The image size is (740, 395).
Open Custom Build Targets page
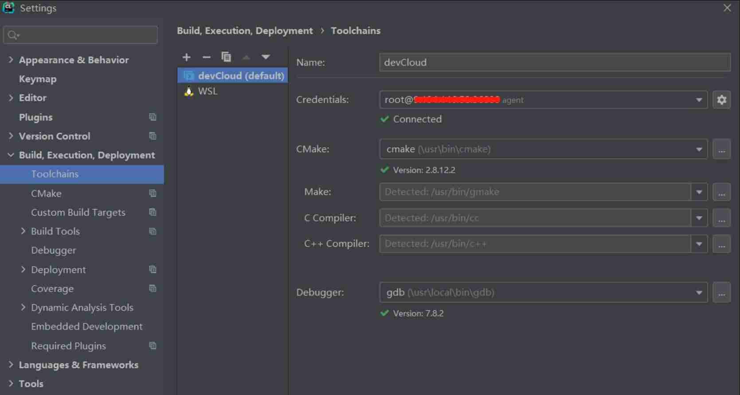(78, 213)
